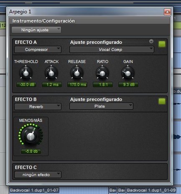181x194 pixels.
Task: Toggle Efecto A green enable button
Action: click(162, 44)
